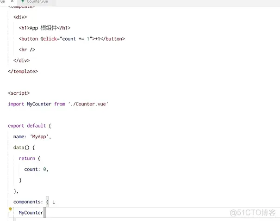The image size is (280, 221).
Task: Close the current editor tab
Action: click(x=12, y=1)
